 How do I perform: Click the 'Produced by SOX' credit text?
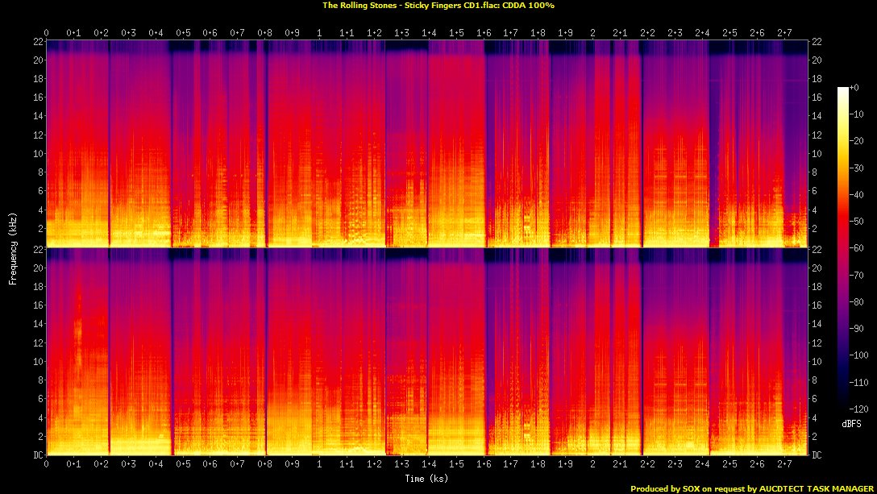click(752, 488)
